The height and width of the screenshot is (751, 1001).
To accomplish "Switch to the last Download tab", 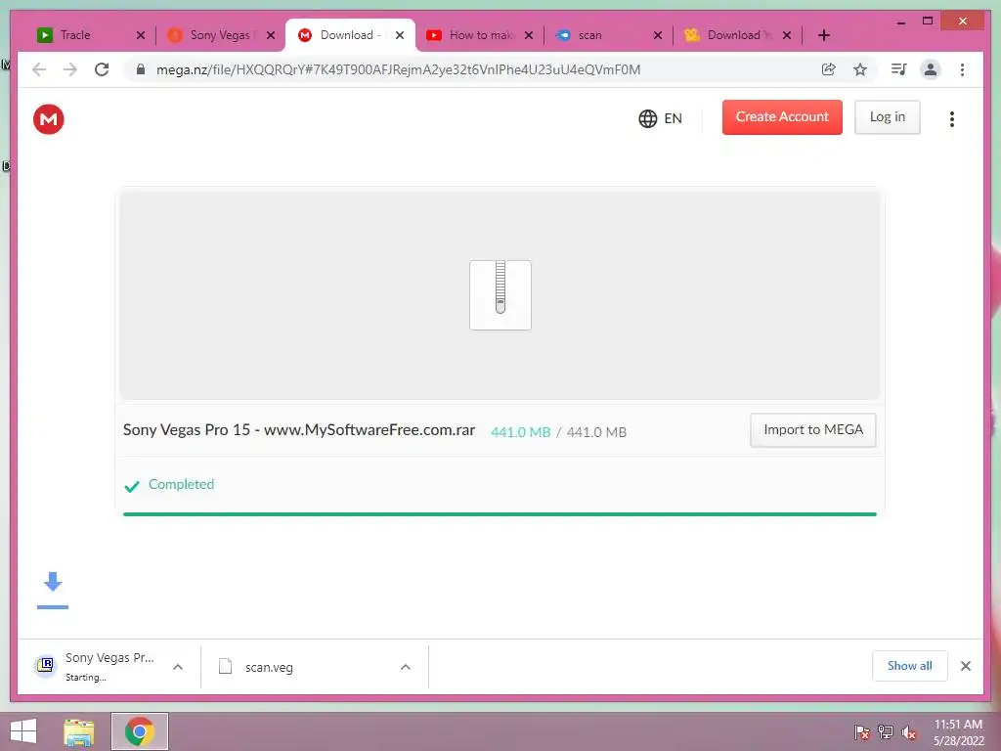I will tap(737, 35).
